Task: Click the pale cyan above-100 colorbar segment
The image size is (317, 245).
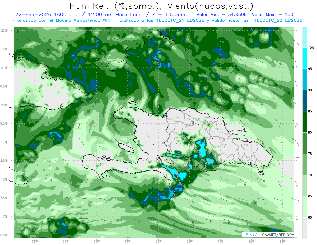Action: (x=305, y=37)
